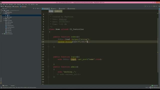Select composer.json in project tree

point(9,25)
